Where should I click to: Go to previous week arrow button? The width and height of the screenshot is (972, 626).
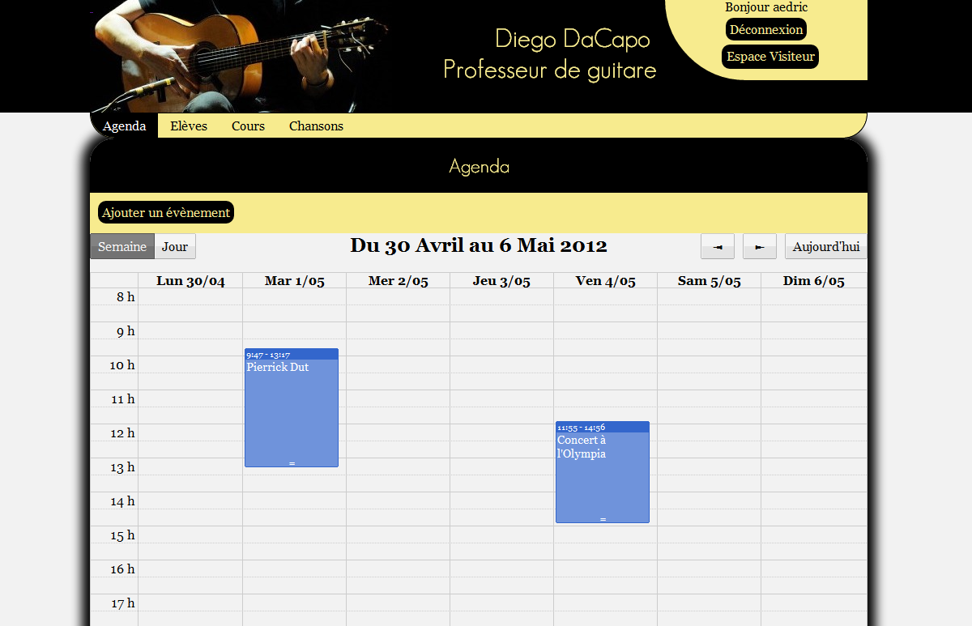point(717,247)
